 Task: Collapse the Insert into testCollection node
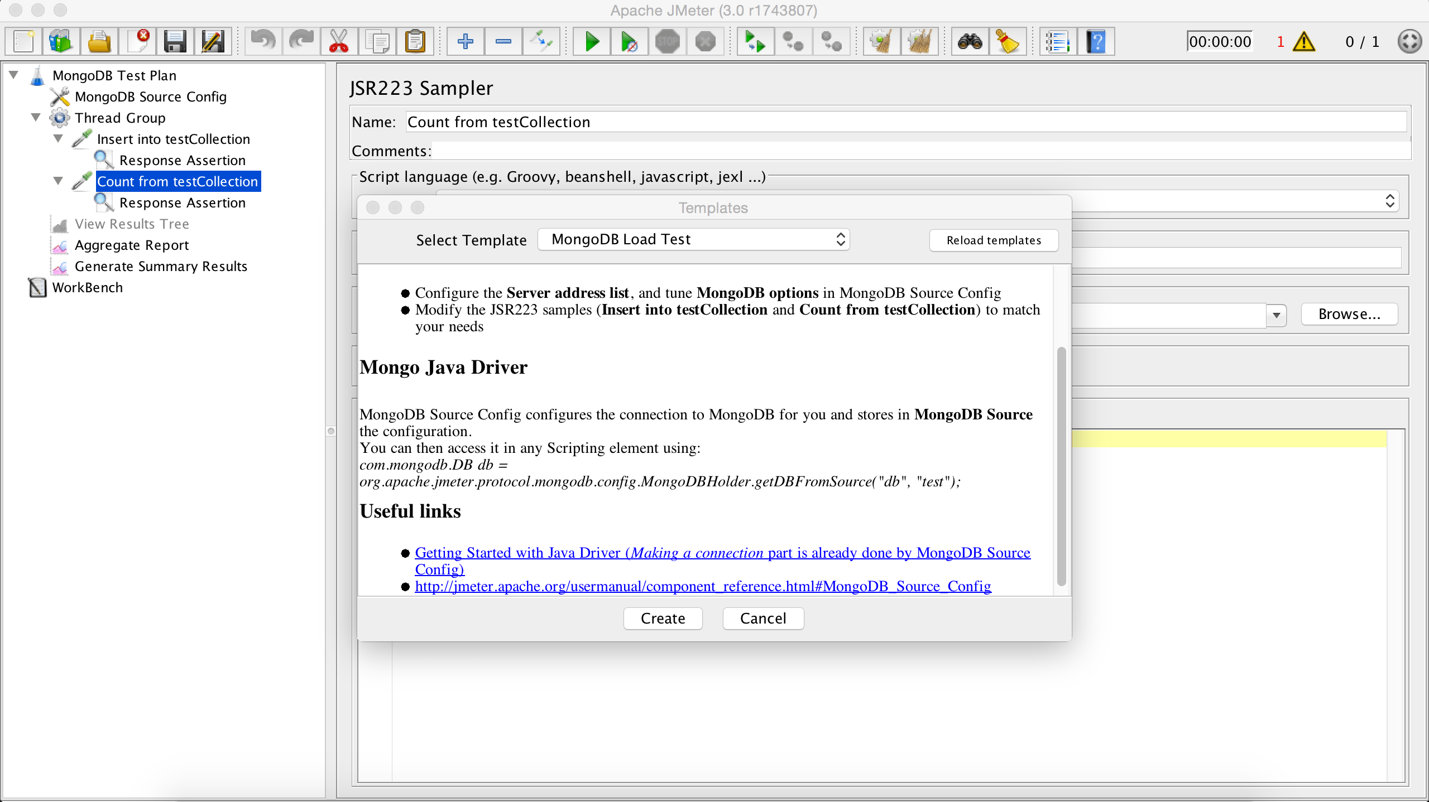pyautogui.click(x=59, y=138)
